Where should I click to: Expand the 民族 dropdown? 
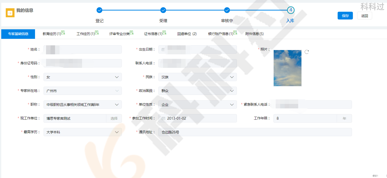click(232, 77)
